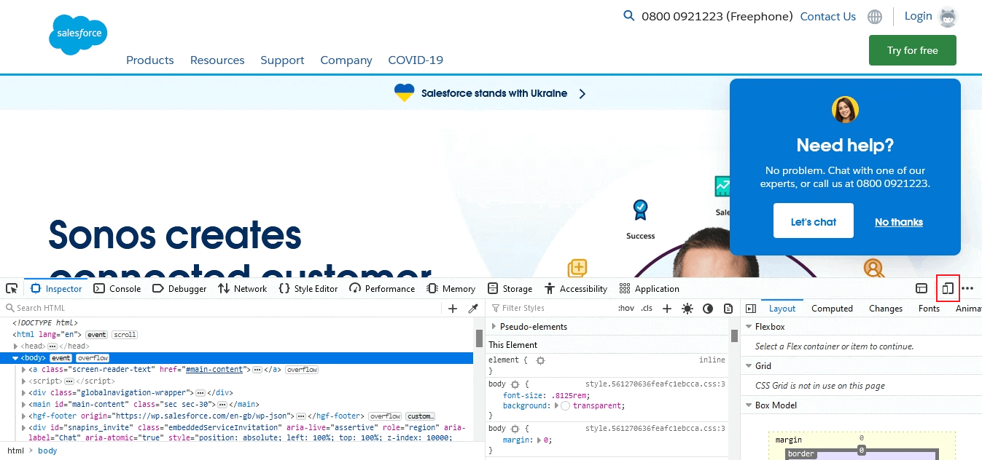Collapse the Box Model section
The width and height of the screenshot is (982, 460).
(x=748, y=405)
